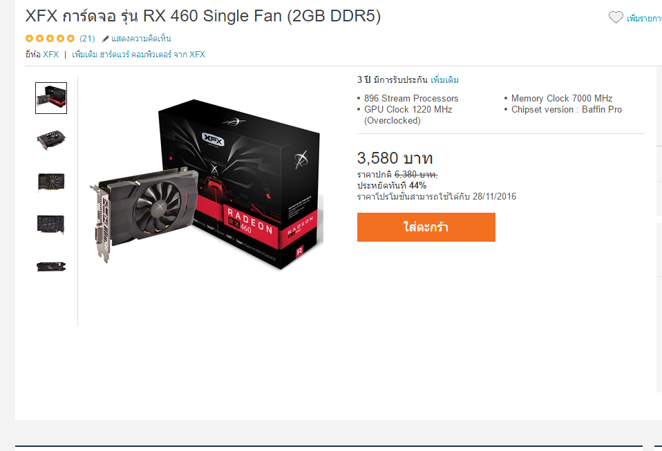The image size is (662, 451).
Task: Add item to cart with ใส่ตะกร้า
Action: tap(426, 227)
